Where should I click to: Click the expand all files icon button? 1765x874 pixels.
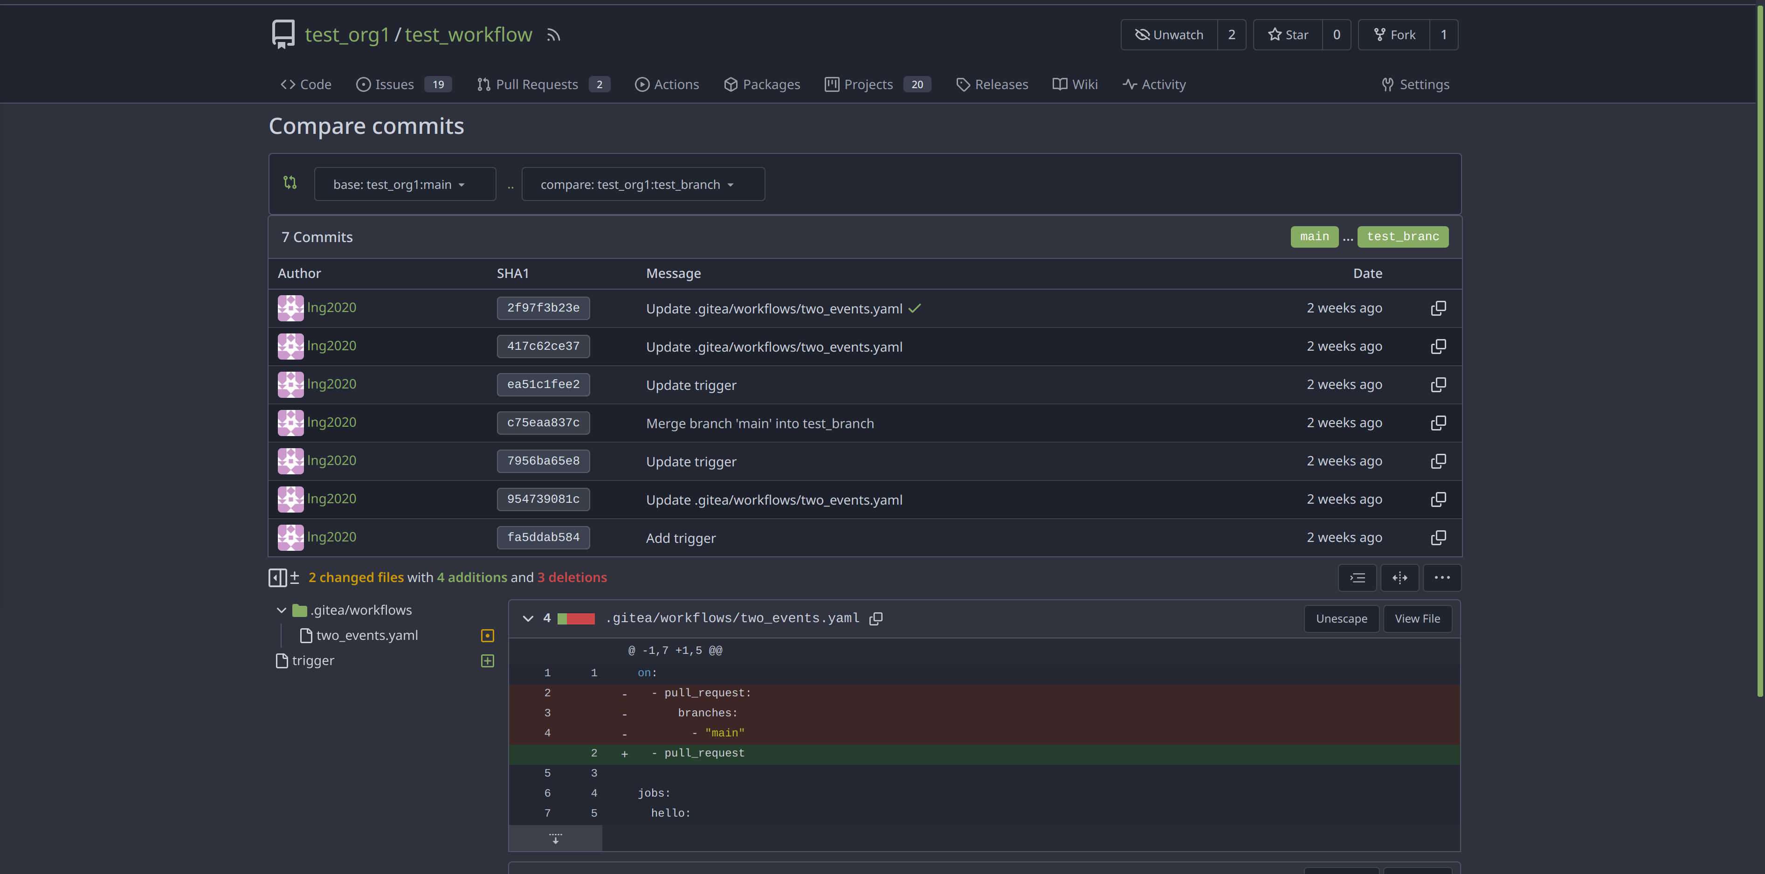click(1358, 578)
